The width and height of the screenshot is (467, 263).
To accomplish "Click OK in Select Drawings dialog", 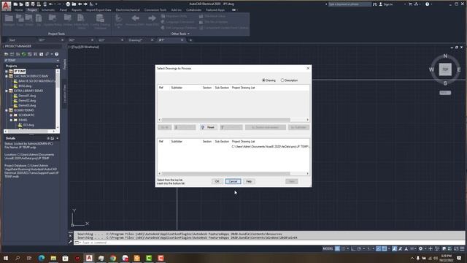I will point(217,181).
